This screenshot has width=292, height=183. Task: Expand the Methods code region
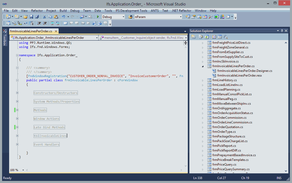[17, 110]
